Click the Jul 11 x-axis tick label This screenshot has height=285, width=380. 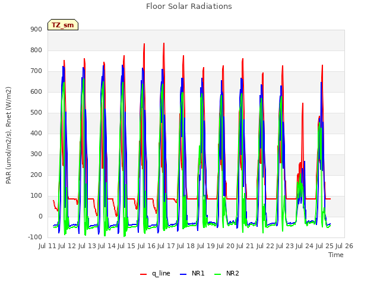tap(47, 246)
